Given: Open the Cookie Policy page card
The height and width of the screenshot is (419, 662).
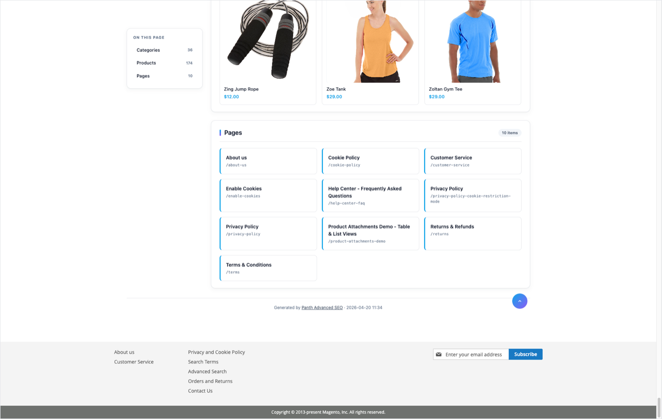Looking at the screenshot, I should coord(370,161).
